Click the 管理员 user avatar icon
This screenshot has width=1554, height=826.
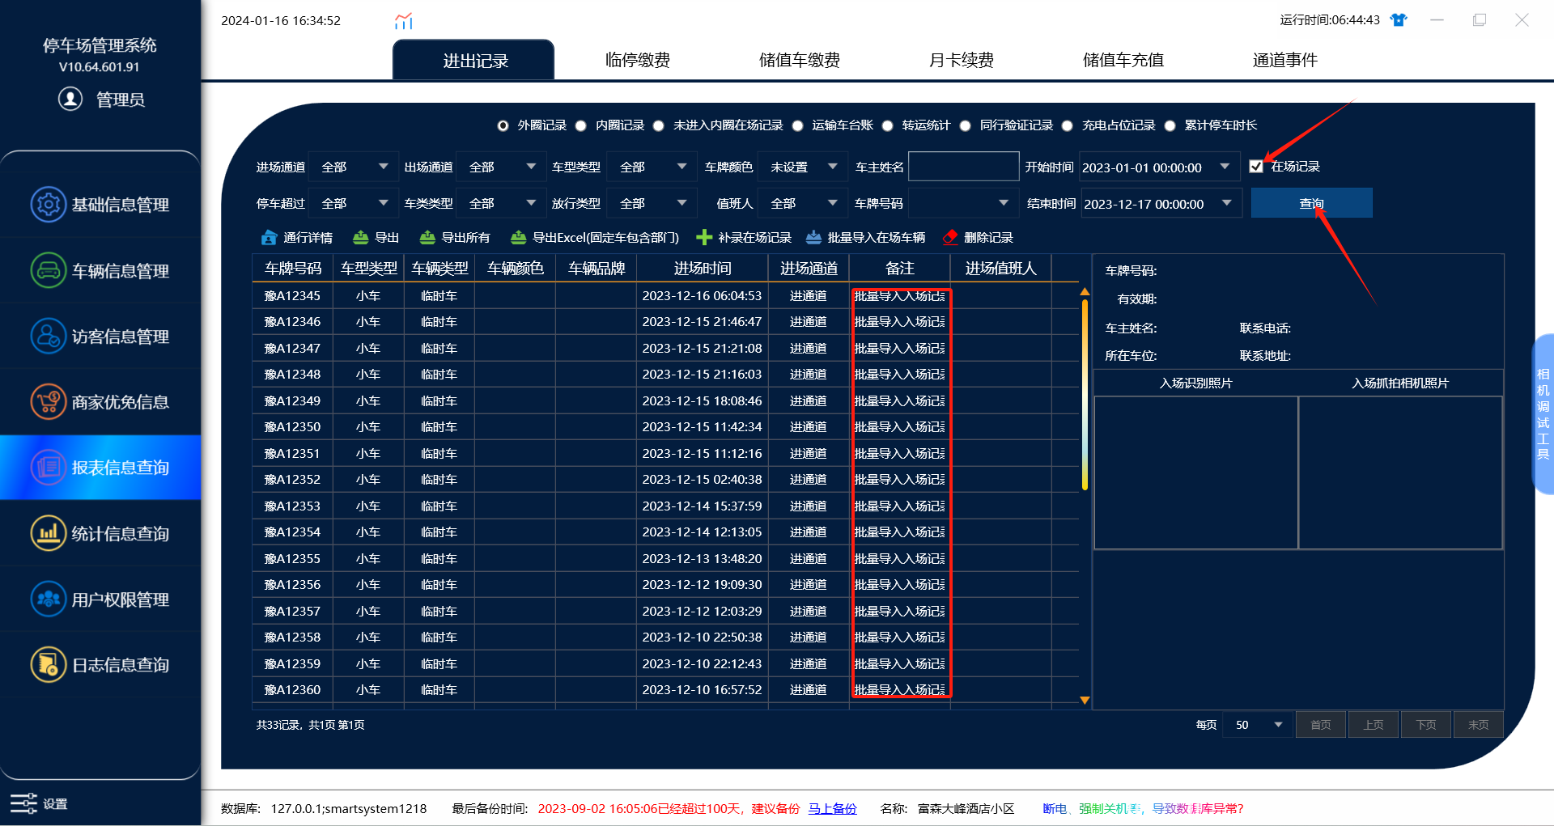pos(70,99)
